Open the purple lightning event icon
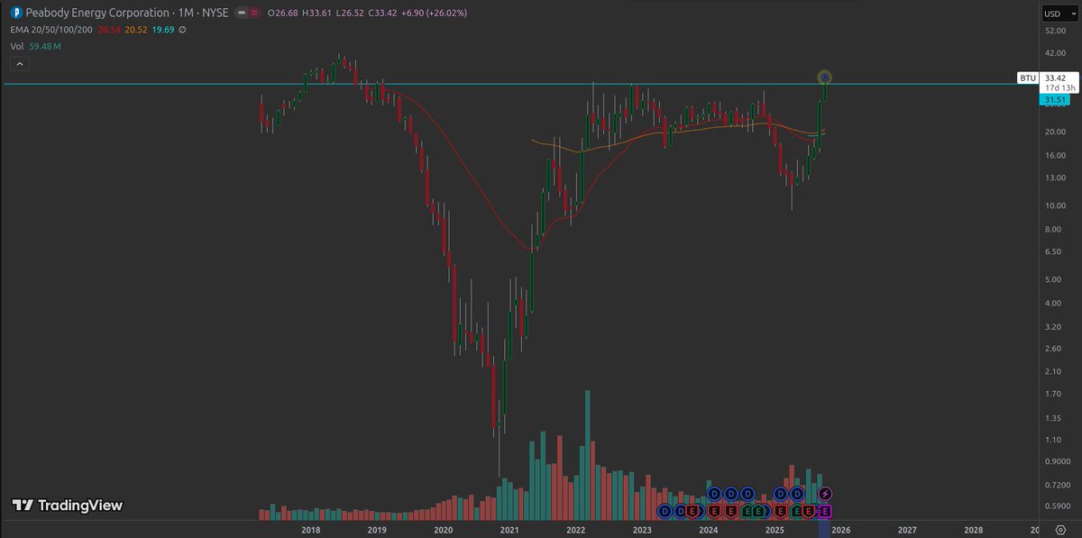This screenshot has width=1082, height=538. (x=825, y=494)
